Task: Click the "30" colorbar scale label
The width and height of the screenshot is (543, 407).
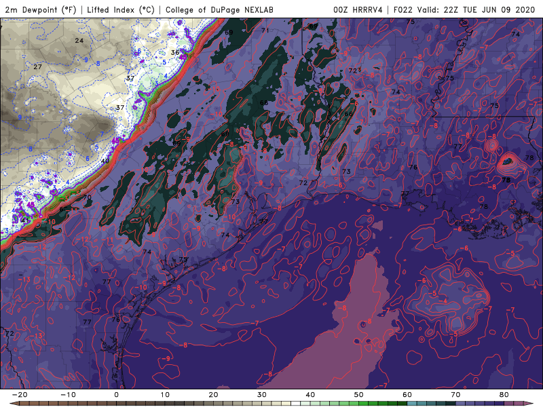Action: click(262, 395)
